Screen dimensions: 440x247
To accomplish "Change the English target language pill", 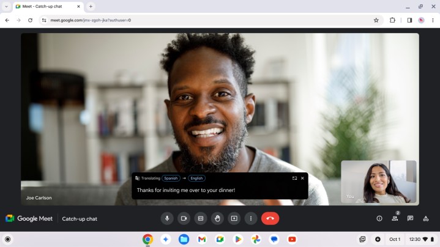I will [196, 178].
